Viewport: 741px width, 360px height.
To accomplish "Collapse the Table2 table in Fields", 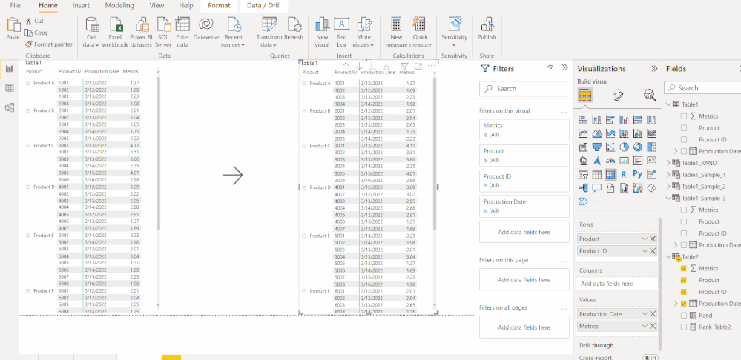I will pyautogui.click(x=668, y=257).
